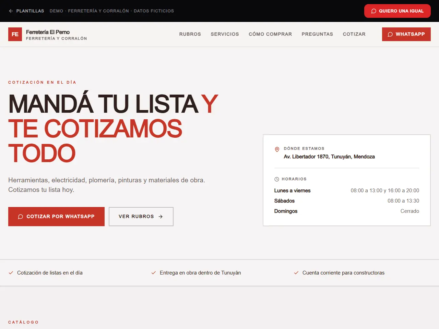Click the 'Lunes a viernes' schedule row label
This screenshot has height=329, width=439.
click(x=292, y=191)
